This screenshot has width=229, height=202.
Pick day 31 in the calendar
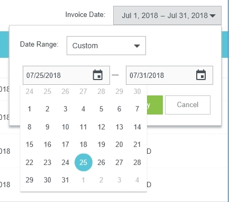[65, 180]
